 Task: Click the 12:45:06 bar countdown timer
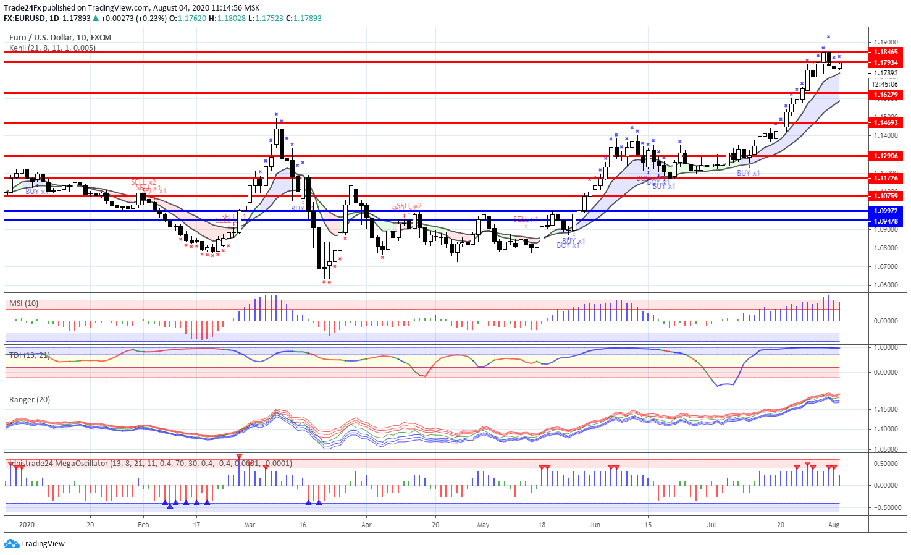pos(885,84)
